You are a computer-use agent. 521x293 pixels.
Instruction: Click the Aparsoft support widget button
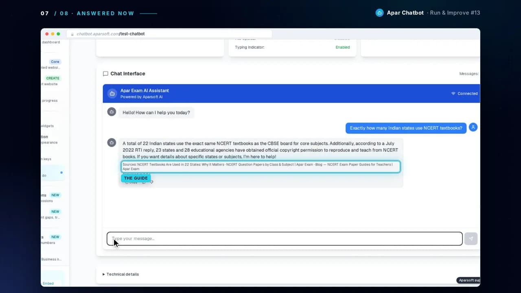coord(468,280)
